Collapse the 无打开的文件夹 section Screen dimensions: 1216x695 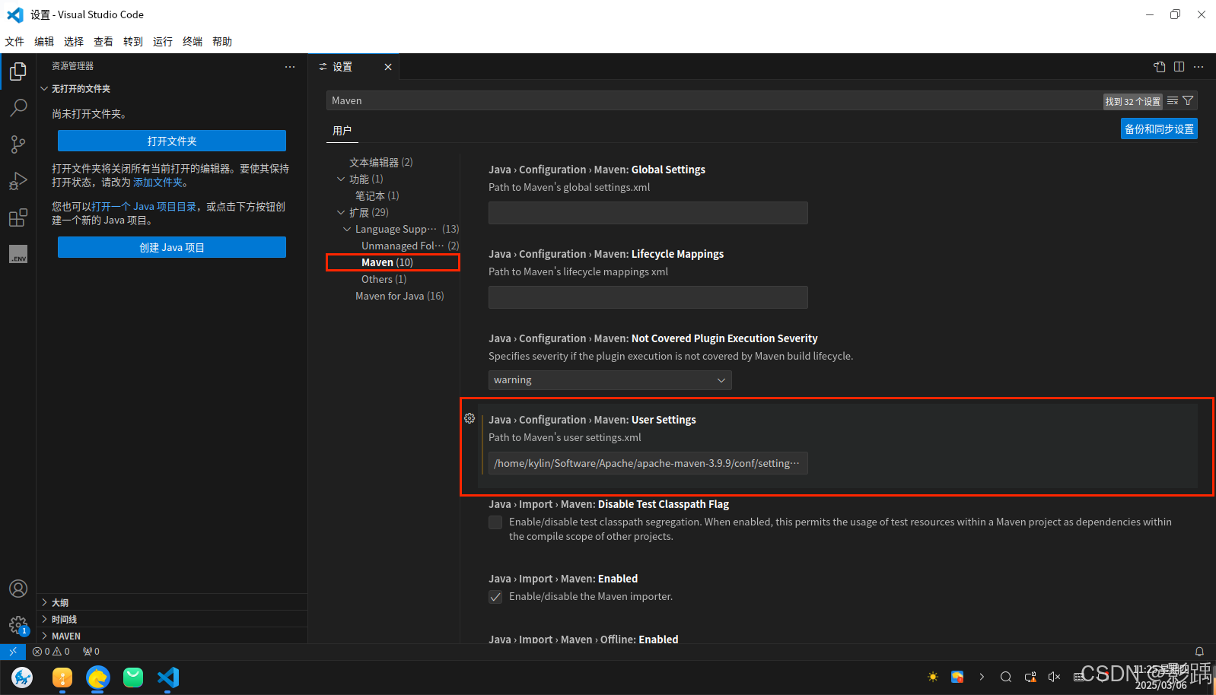(44, 89)
